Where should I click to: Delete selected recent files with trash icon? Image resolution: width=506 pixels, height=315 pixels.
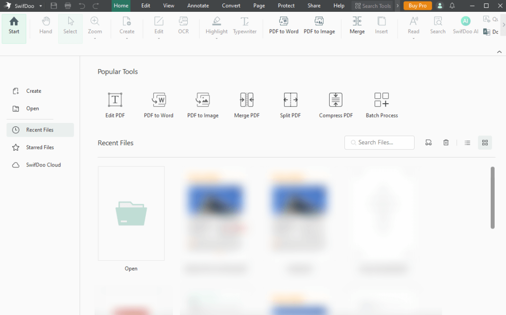(446, 142)
